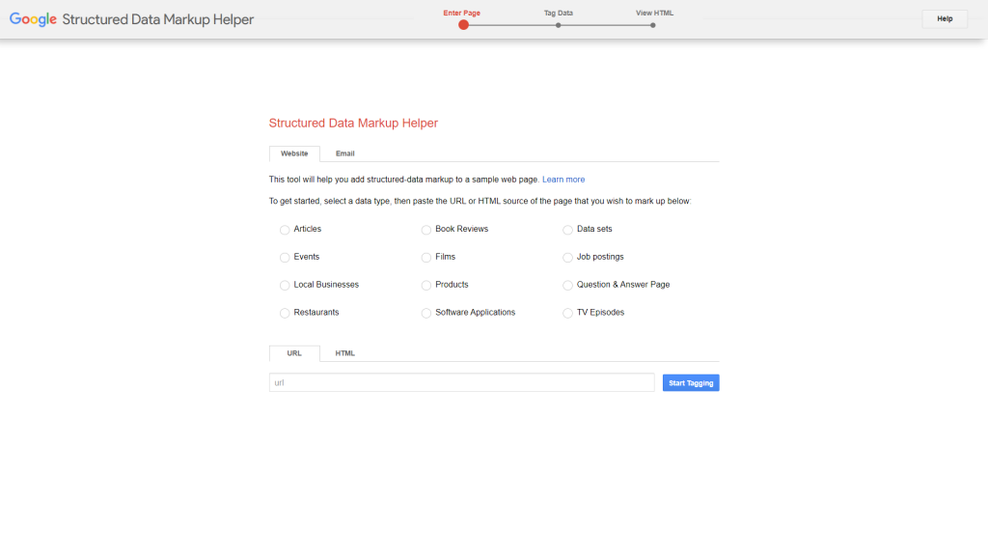This screenshot has width=988, height=556.
Task: Pick the Local Businesses radio button
Action: [285, 286]
